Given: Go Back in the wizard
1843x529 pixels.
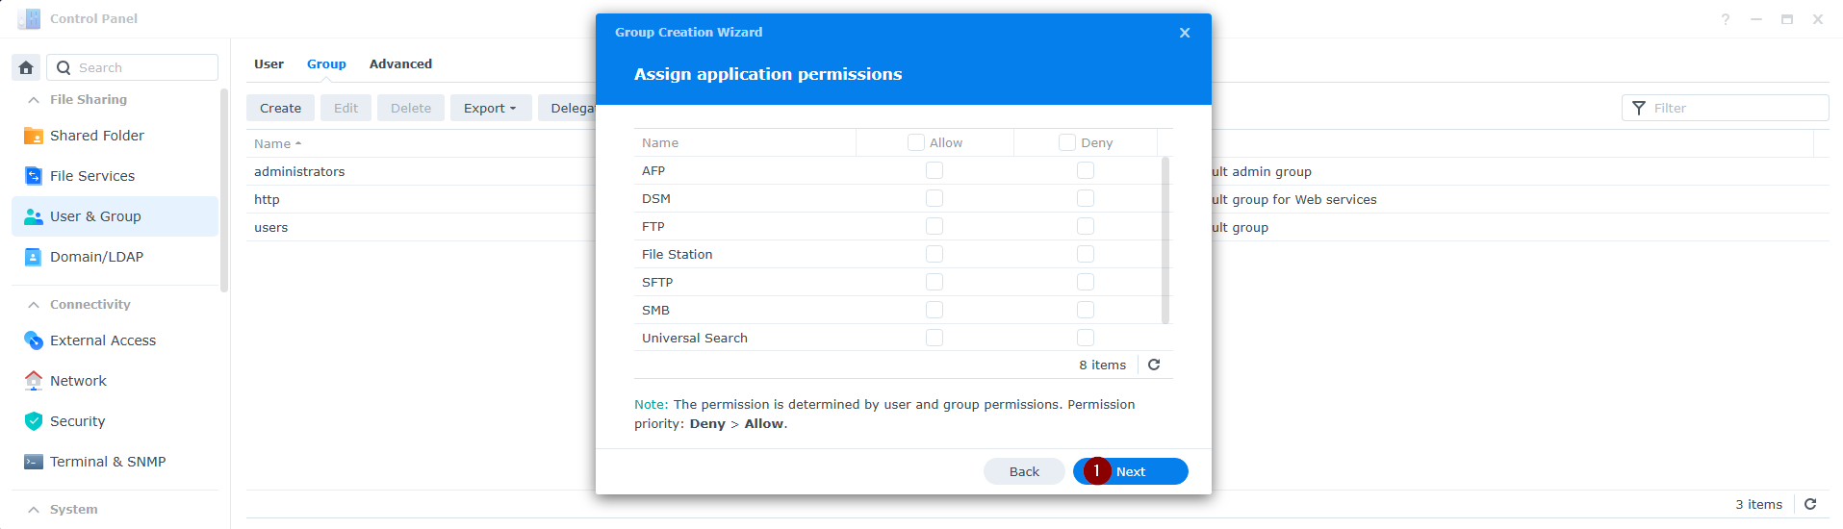Looking at the screenshot, I should point(1023,471).
